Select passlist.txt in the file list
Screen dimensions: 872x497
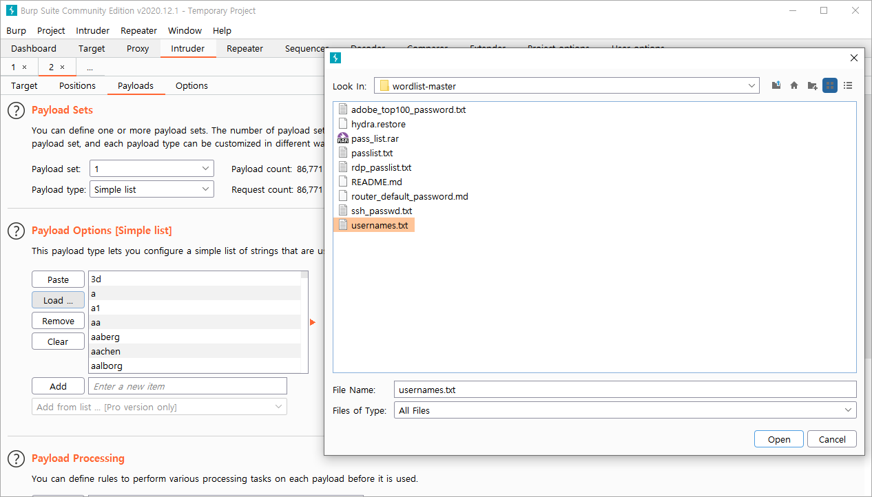[x=372, y=153]
